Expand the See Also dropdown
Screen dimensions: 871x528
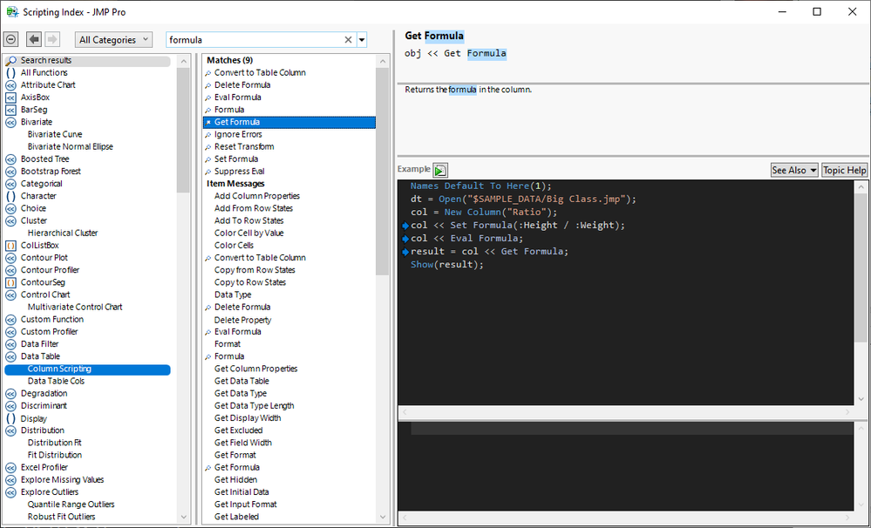pyautogui.click(x=794, y=170)
